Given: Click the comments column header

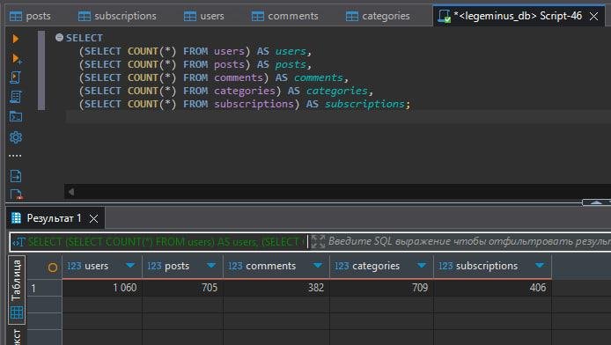Looking at the screenshot, I should 276,266.
